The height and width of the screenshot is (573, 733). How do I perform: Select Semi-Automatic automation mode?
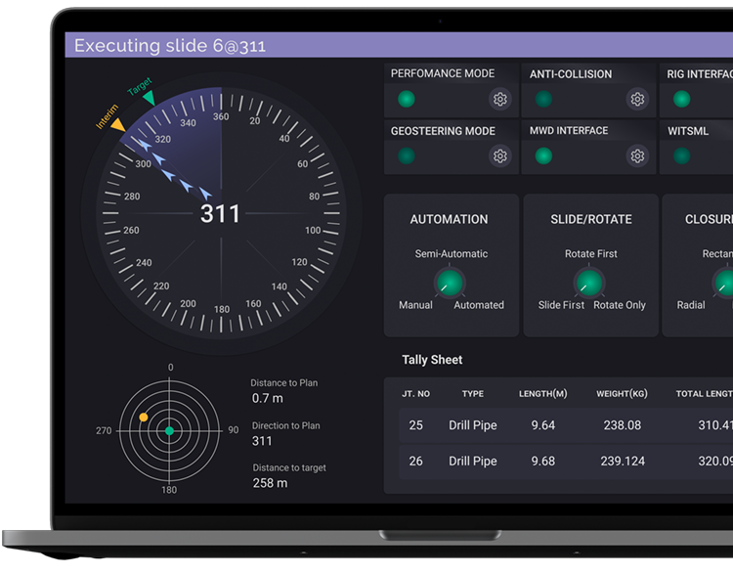(x=452, y=253)
